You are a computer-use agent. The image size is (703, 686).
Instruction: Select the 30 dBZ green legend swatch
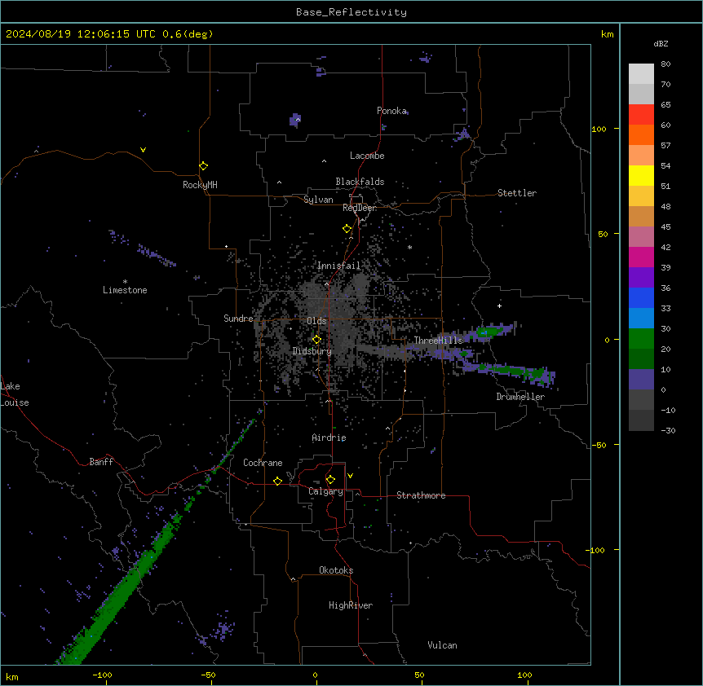641,339
